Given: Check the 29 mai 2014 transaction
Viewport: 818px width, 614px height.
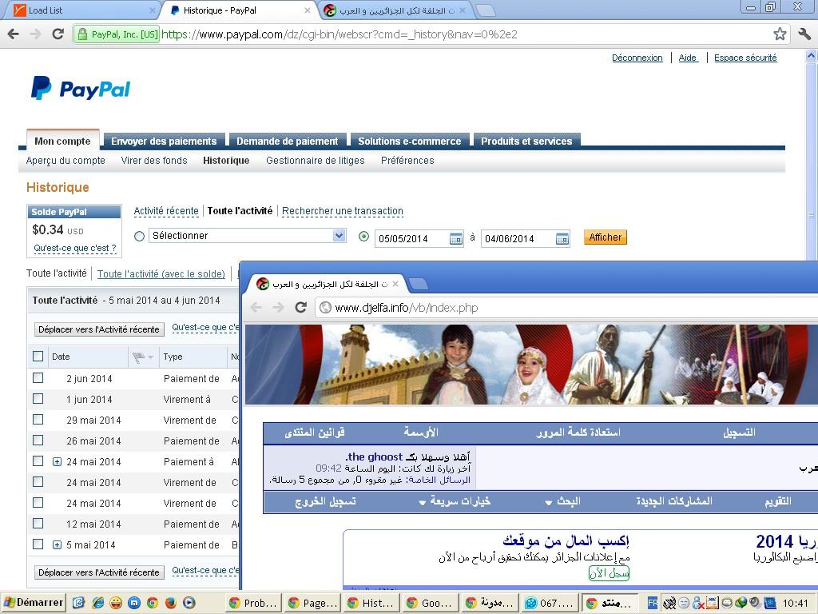Looking at the screenshot, I should tap(38, 420).
